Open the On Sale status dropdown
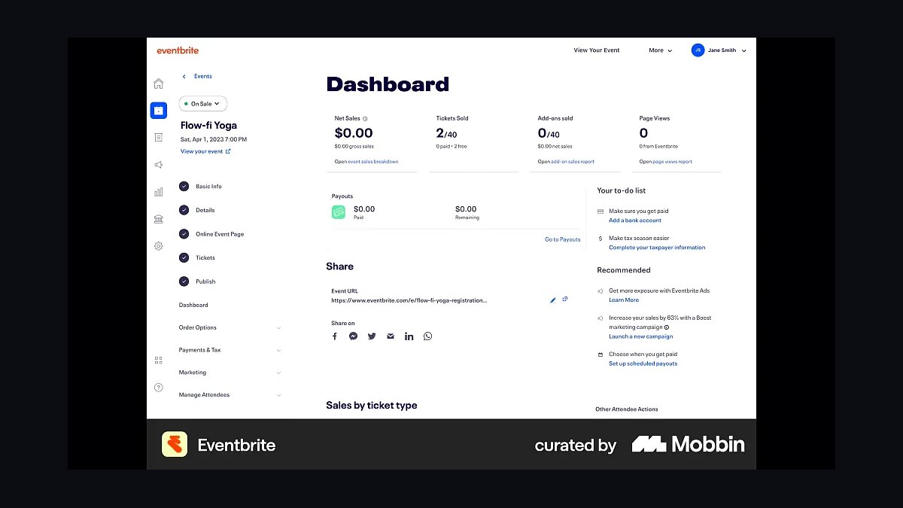 tap(202, 104)
